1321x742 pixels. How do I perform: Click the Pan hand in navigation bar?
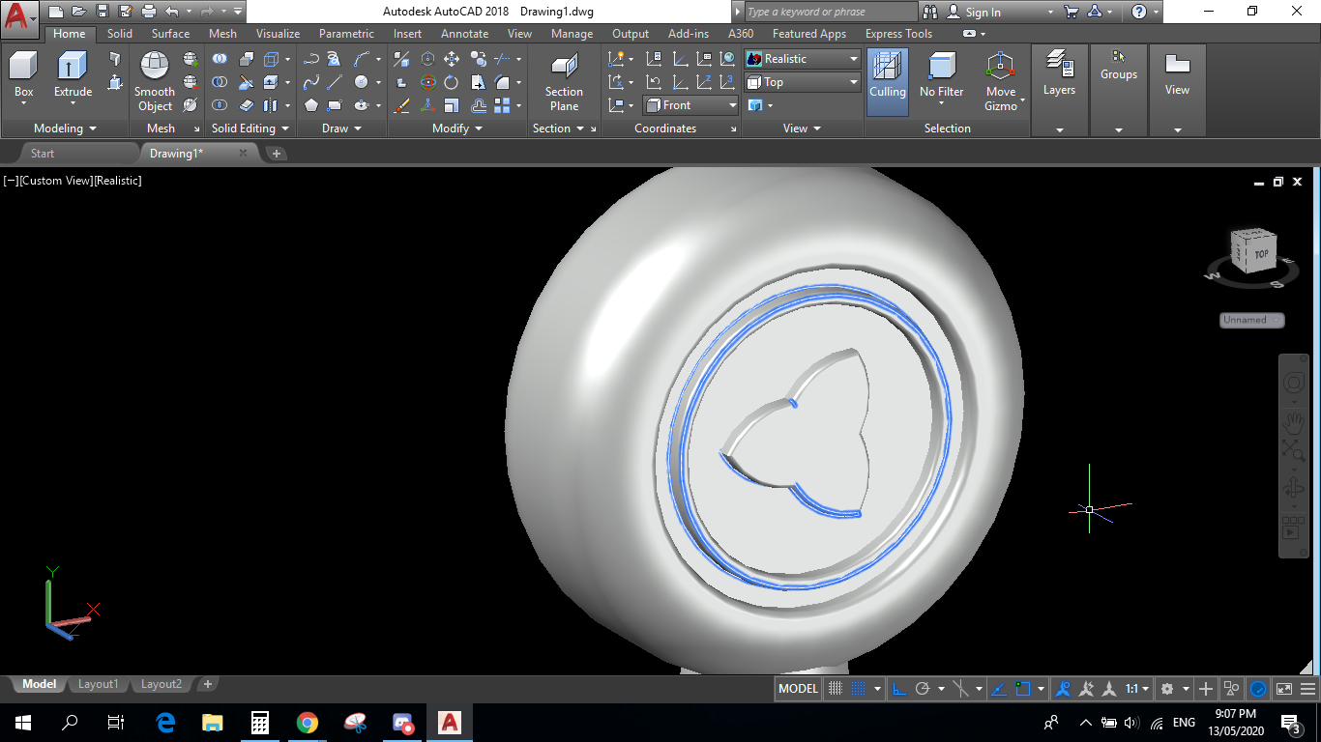tap(1294, 422)
